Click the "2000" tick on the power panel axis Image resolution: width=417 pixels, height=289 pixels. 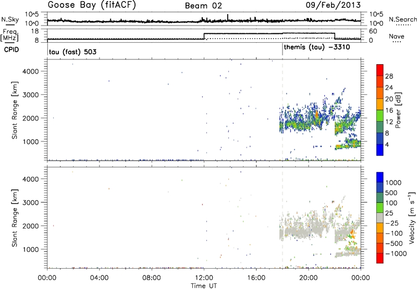point(31,118)
